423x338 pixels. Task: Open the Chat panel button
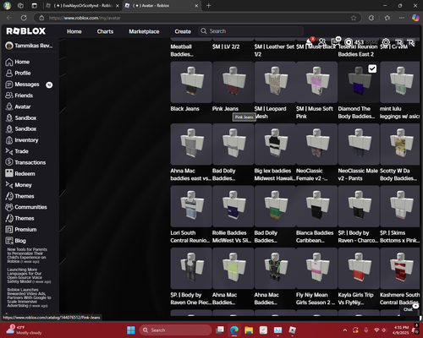click(x=409, y=308)
